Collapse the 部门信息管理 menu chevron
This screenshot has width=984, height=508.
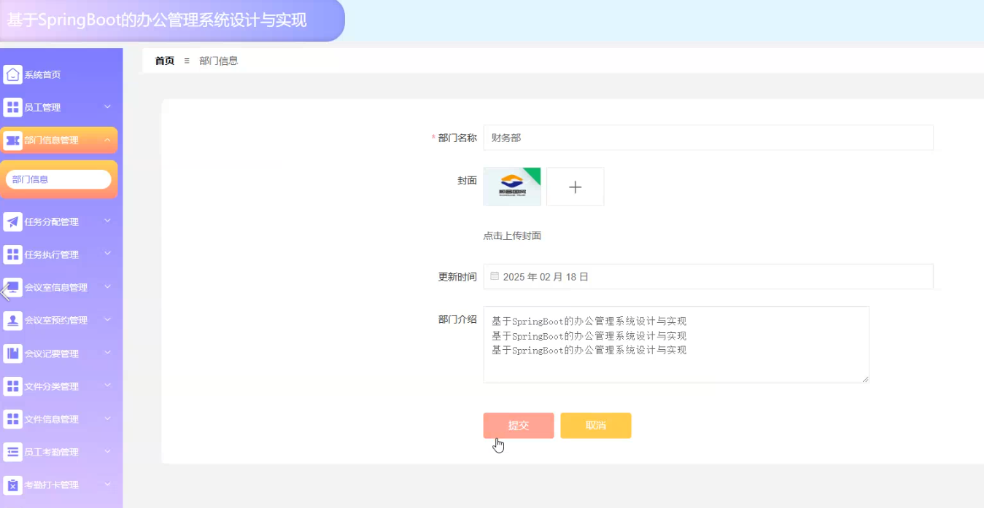(x=107, y=140)
